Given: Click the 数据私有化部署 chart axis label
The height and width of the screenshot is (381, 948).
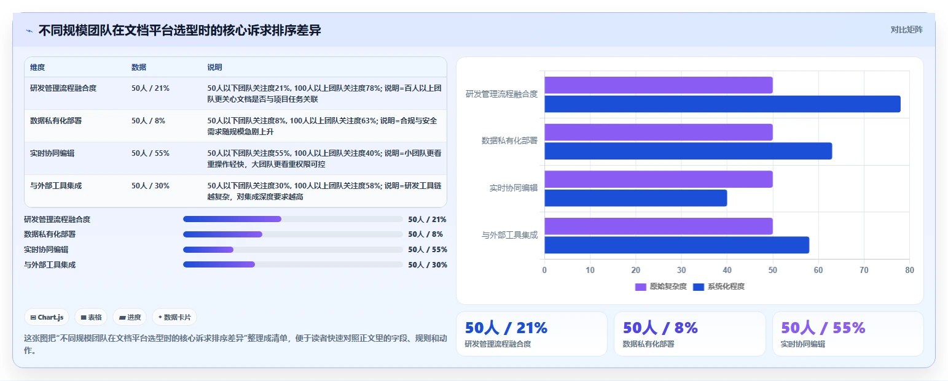Looking at the screenshot, I should coord(509,140).
